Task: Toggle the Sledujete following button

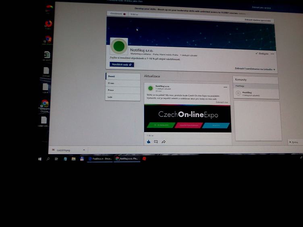Action: pos(262,54)
